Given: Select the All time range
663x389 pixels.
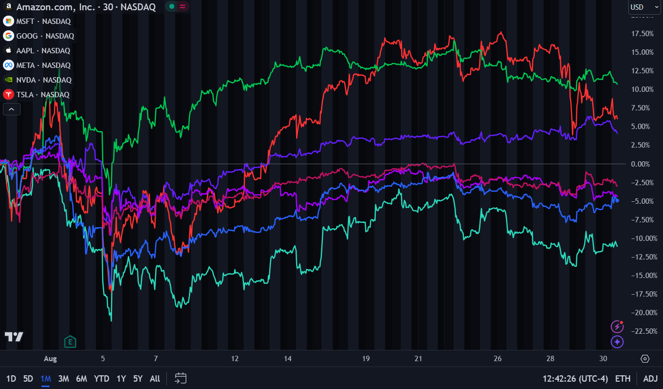Looking at the screenshot, I should pos(155,378).
